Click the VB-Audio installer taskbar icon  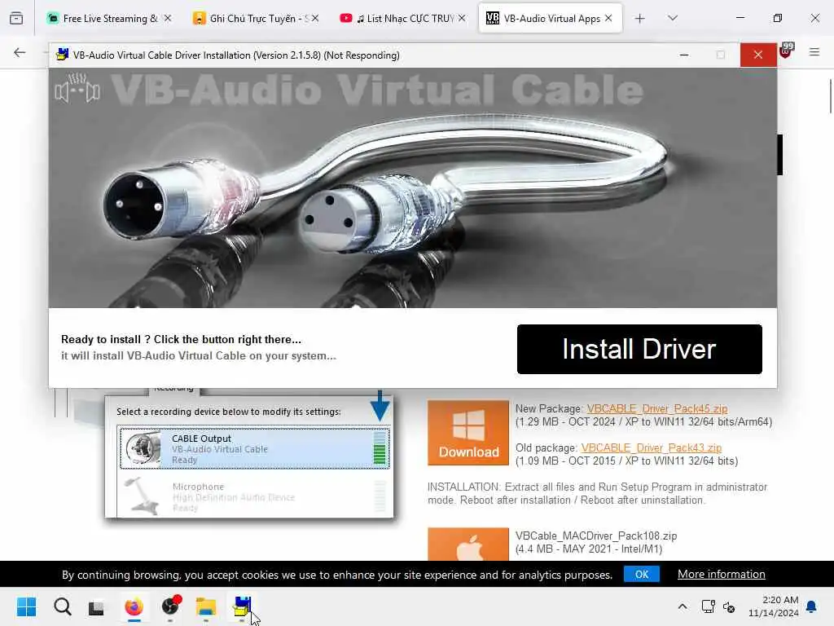pyautogui.click(x=242, y=606)
